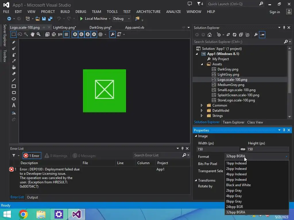
Task: Open the Error List filter dropdown
Action: [x=19, y=156]
